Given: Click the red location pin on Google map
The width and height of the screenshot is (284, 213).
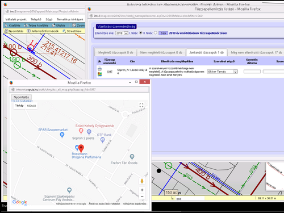Looking at the screenshot, I should 81,149.
